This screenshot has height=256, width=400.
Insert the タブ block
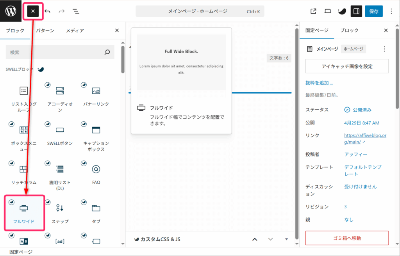tap(96, 214)
